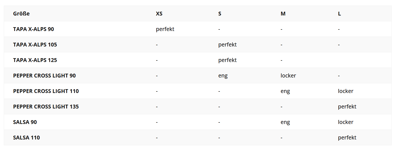Click the SALSA 90 row label
This screenshot has height=157, width=397.
pos(25,122)
